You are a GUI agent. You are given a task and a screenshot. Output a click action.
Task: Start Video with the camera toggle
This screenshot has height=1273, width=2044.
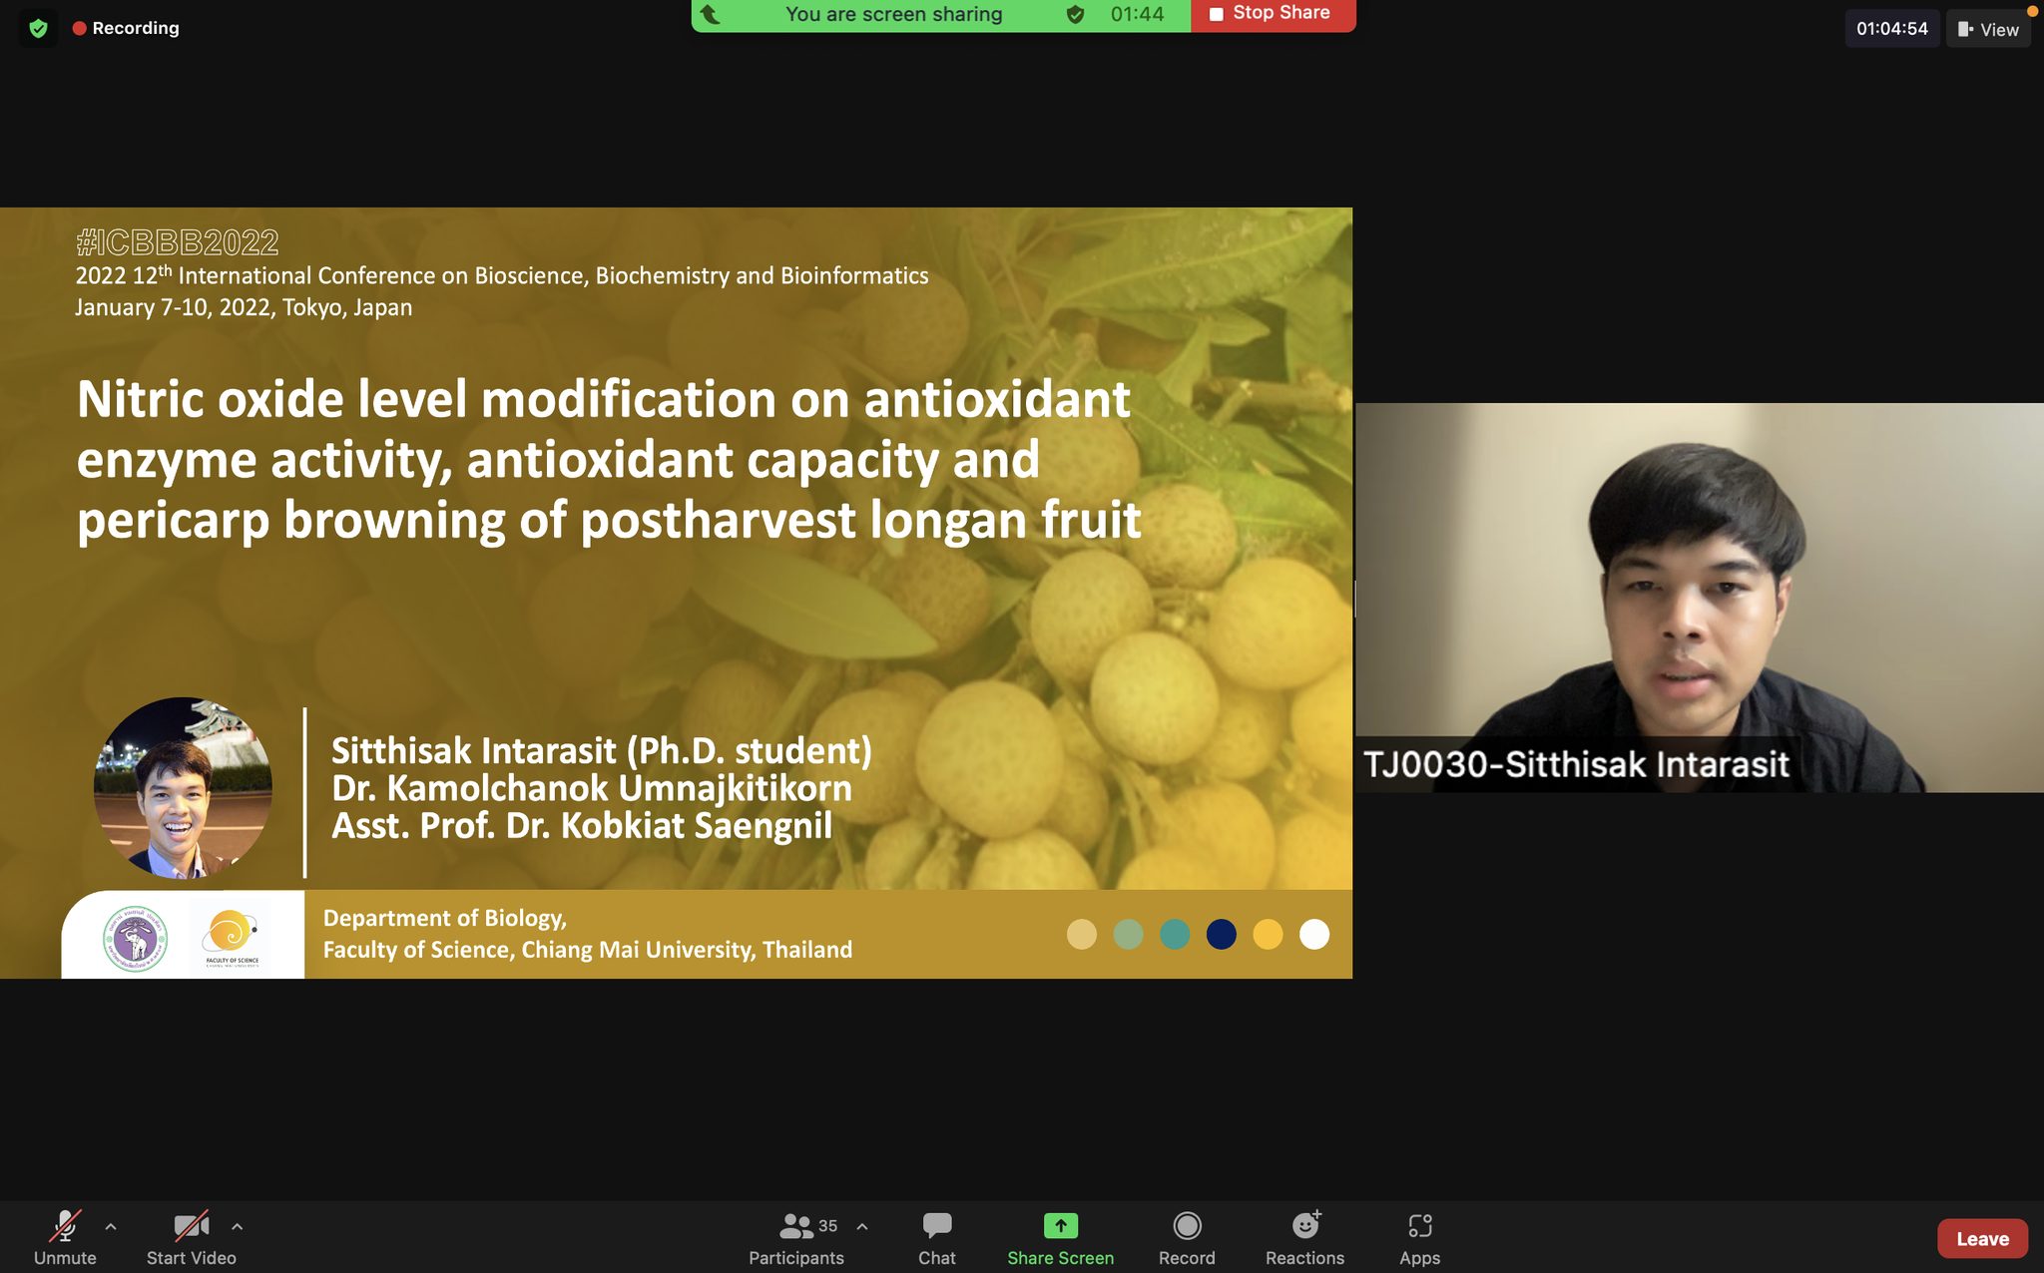click(191, 1225)
